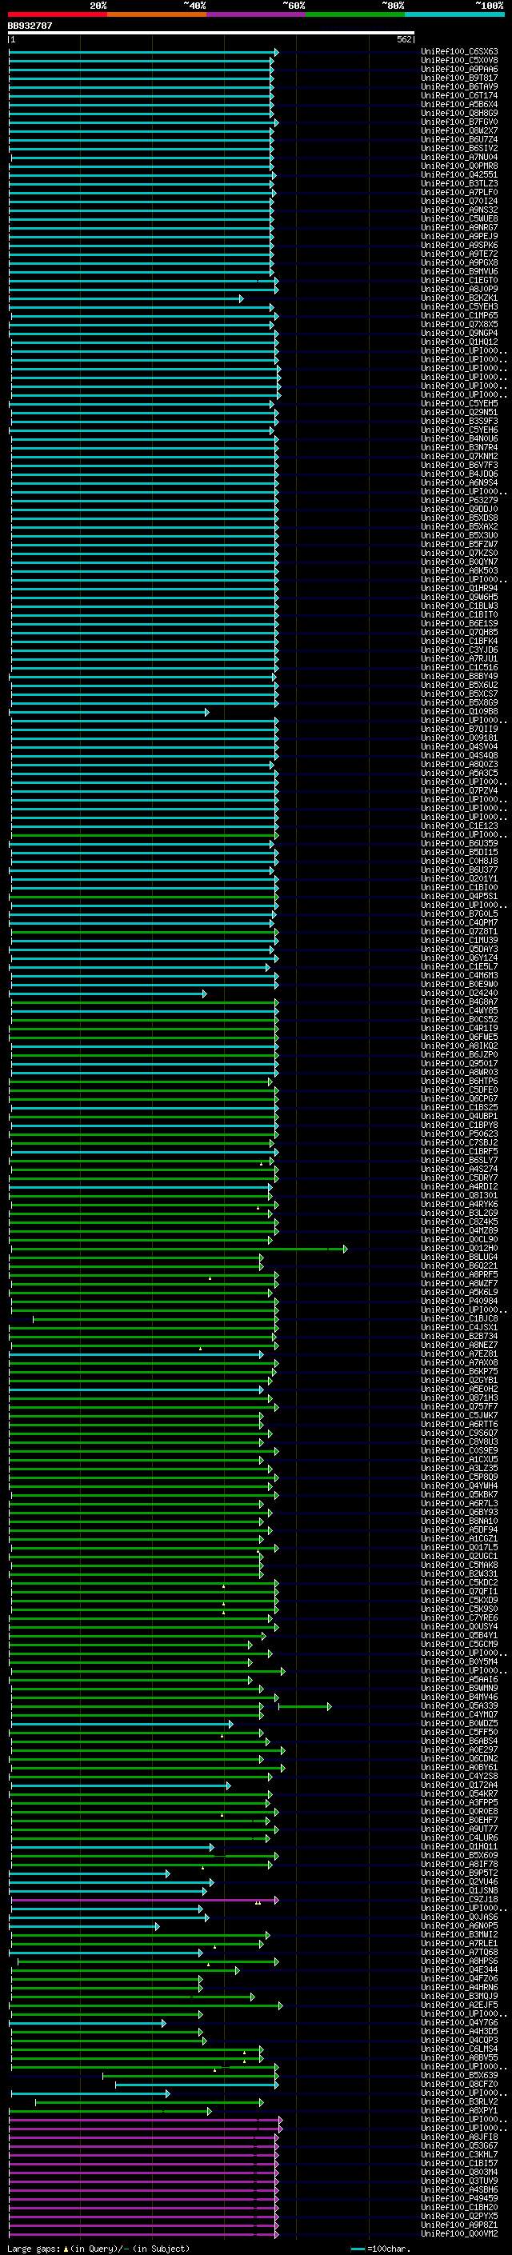
Task: Click hit label UniRef100_B3L2G9
Action: tap(459, 1213)
